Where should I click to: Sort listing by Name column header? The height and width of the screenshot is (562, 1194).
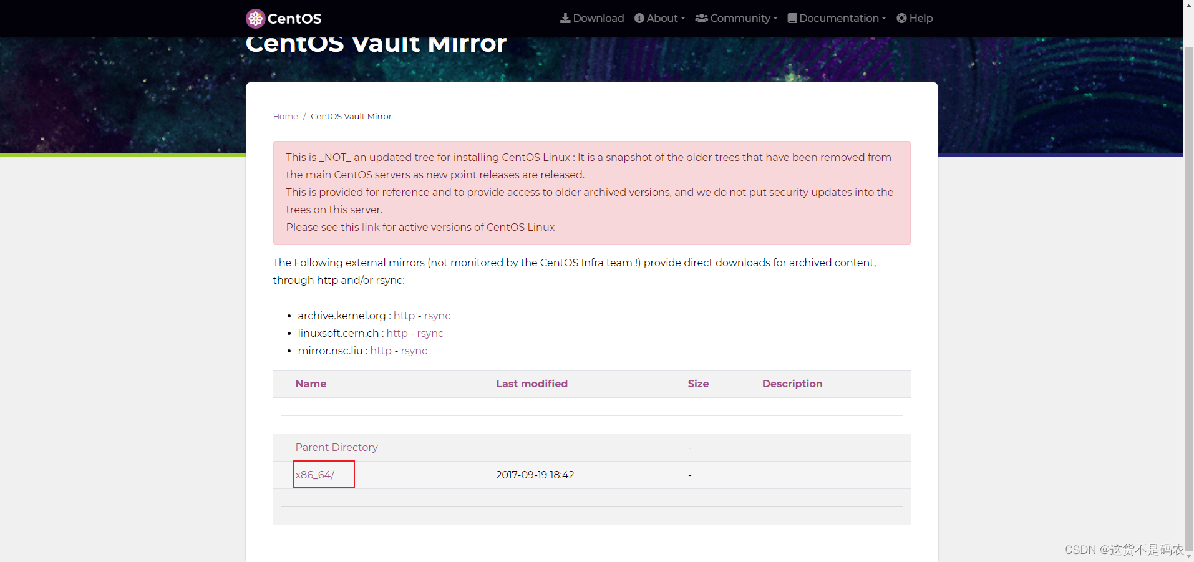click(x=311, y=384)
